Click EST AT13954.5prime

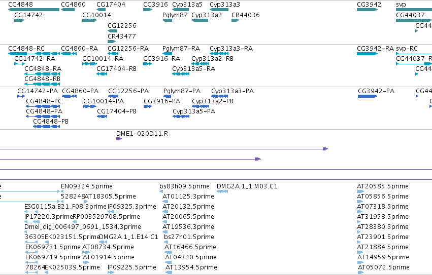(169, 272)
